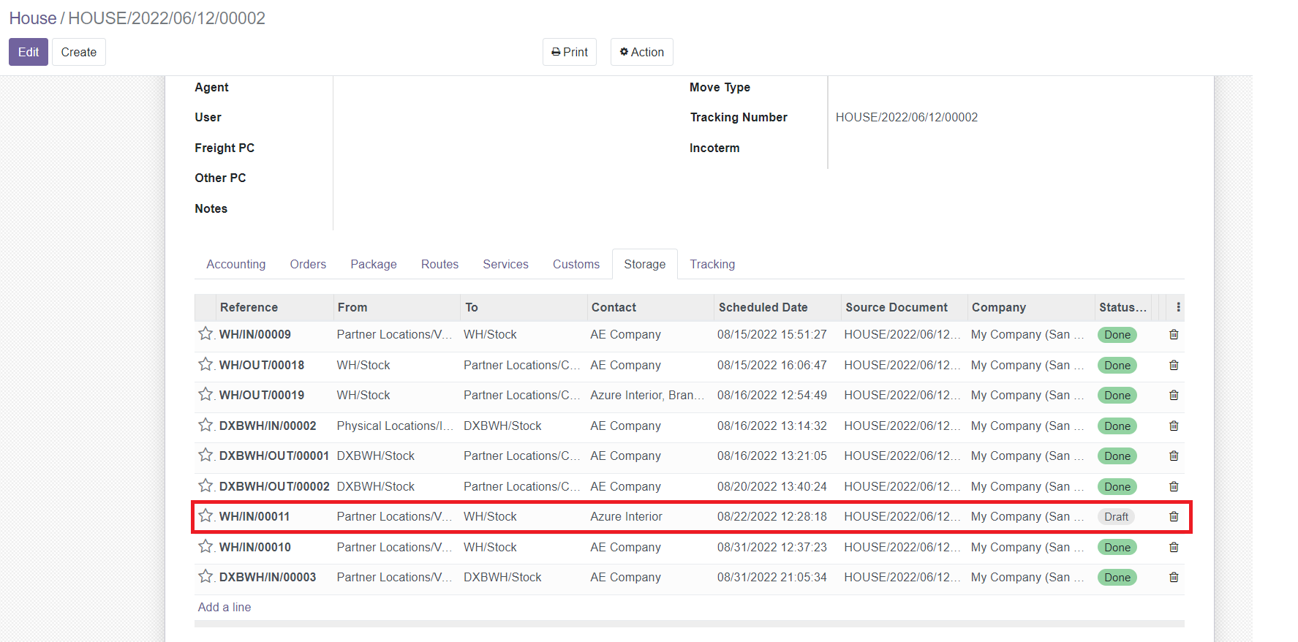Open the Action dropdown menu
Viewport: 1298px width, 642px height.
pyautogui.click(x=641, y=53)
